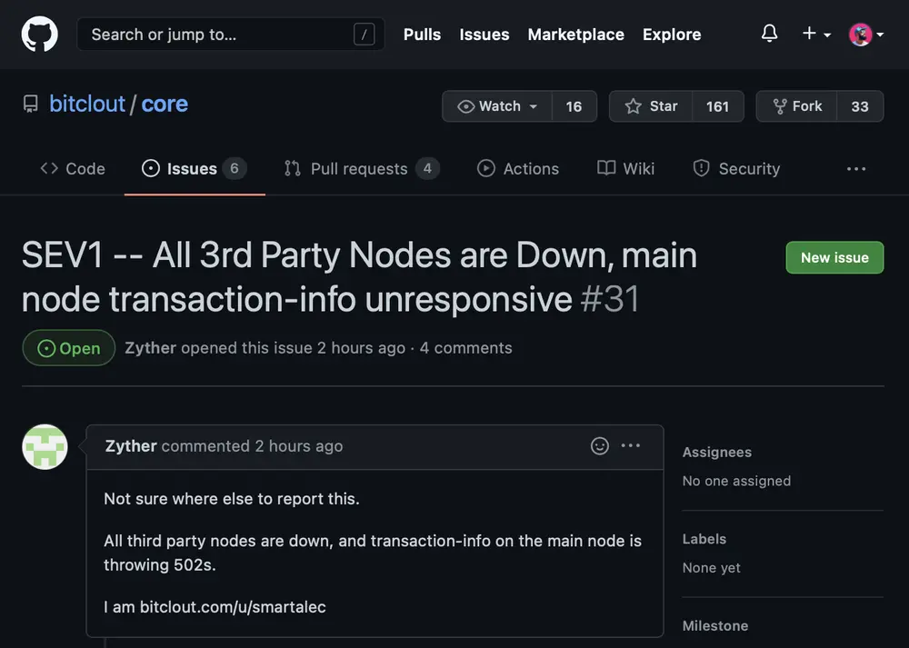The height and width of the screenshot is (648, 909).
Task: Open Marketplace in top navigation
Action: (575, 35)
